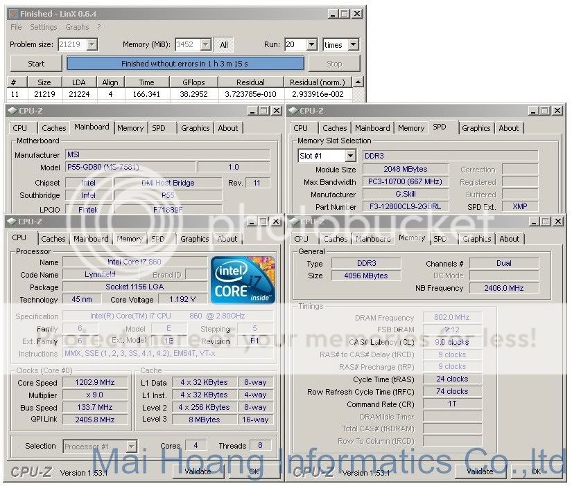Viewport: 572px width, 486px height.
Task: Click the Time column header in LinX
Action: (147, 82)
